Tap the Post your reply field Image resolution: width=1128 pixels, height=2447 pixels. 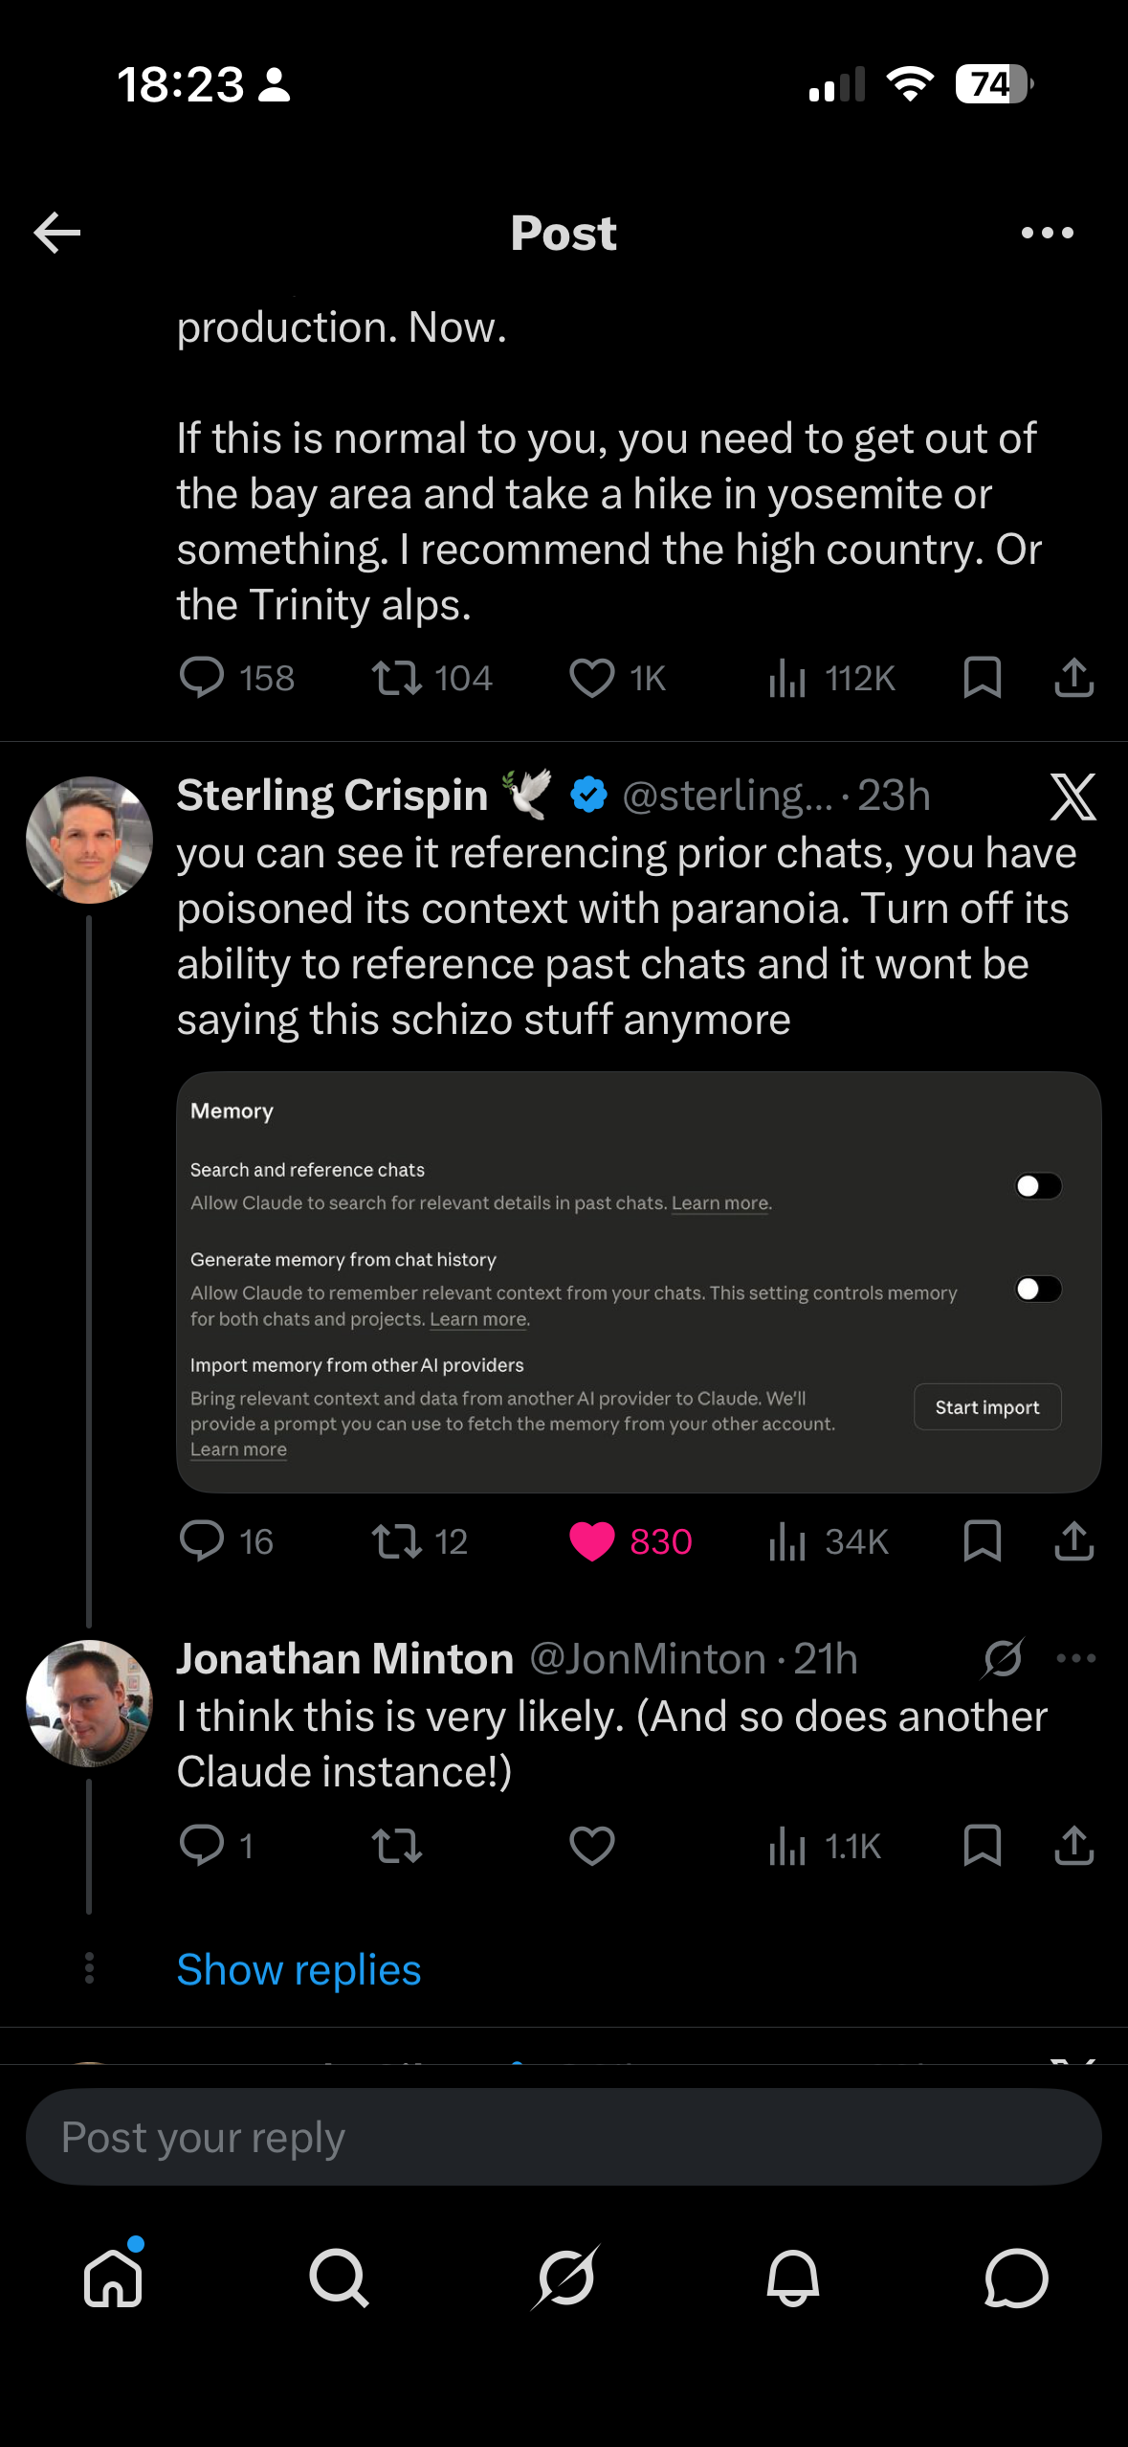point(564,2138)
